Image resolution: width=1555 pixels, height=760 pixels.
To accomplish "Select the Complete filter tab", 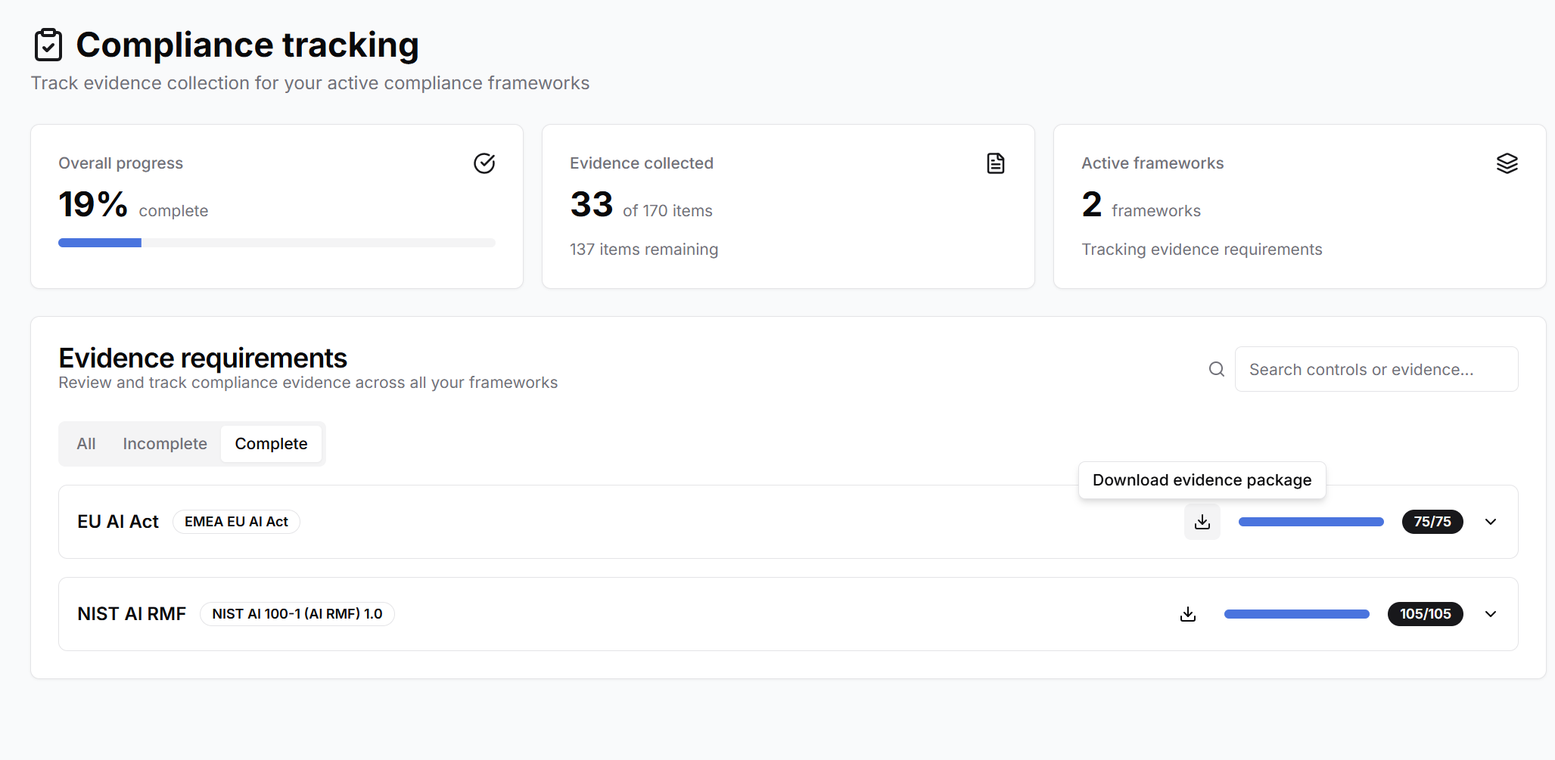I will pyautogui.click(x=271, y=444).
